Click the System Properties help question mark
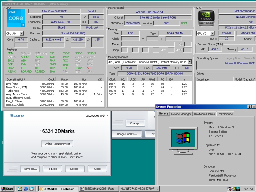 click(x=249, y=107)
